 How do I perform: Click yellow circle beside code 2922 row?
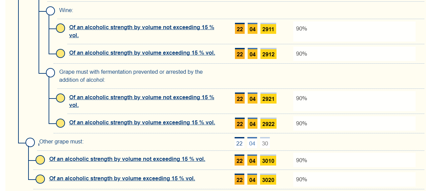(x=60, y=123)
